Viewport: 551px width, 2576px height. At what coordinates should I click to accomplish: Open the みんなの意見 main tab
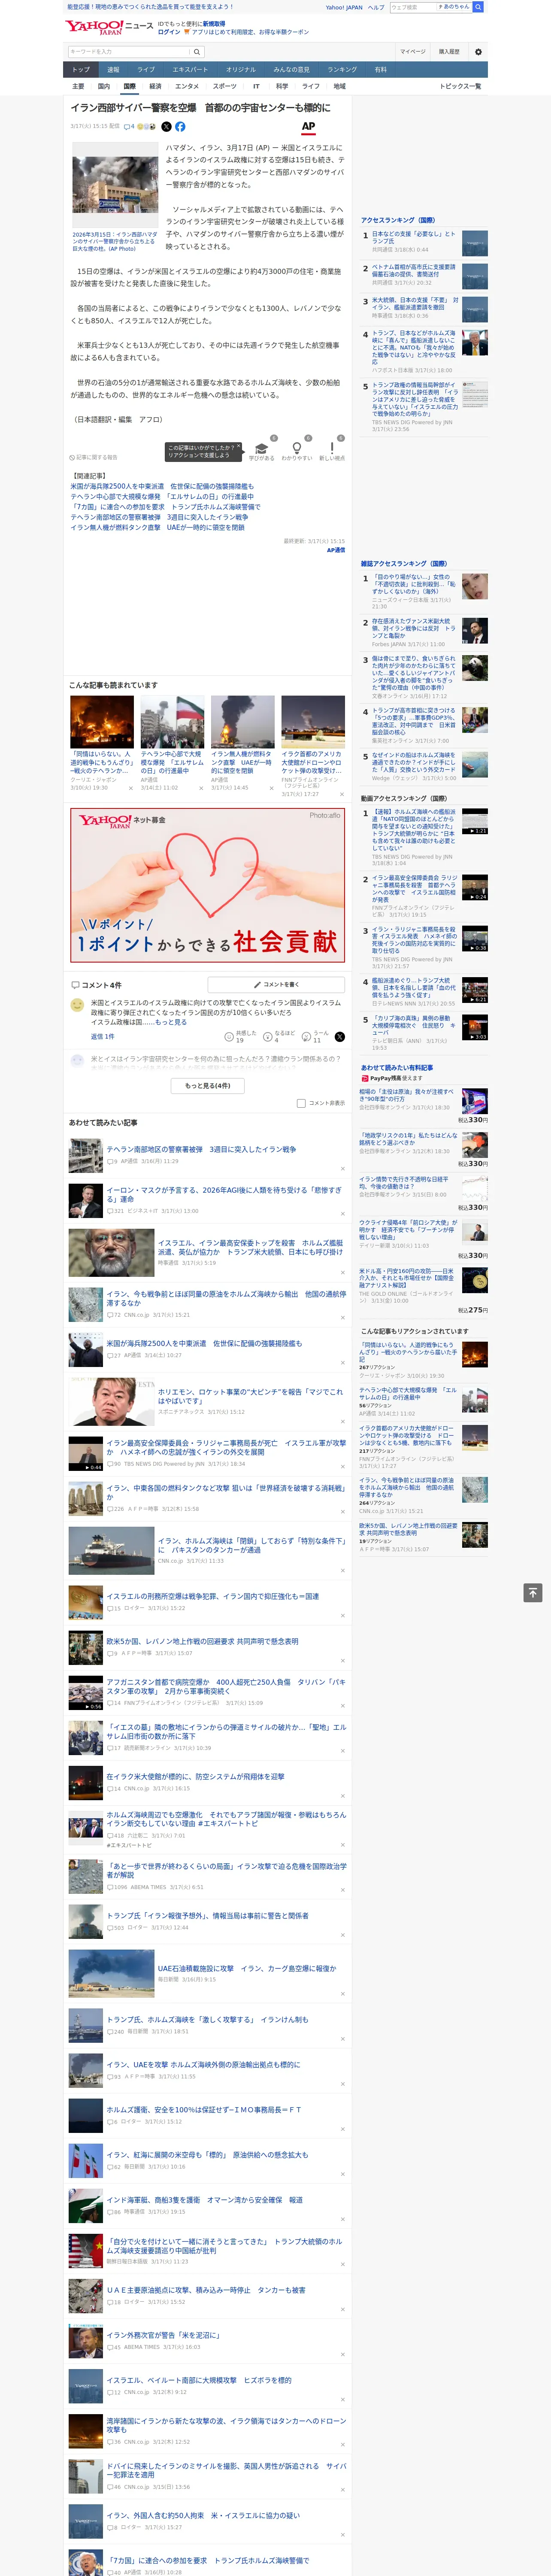291,70
